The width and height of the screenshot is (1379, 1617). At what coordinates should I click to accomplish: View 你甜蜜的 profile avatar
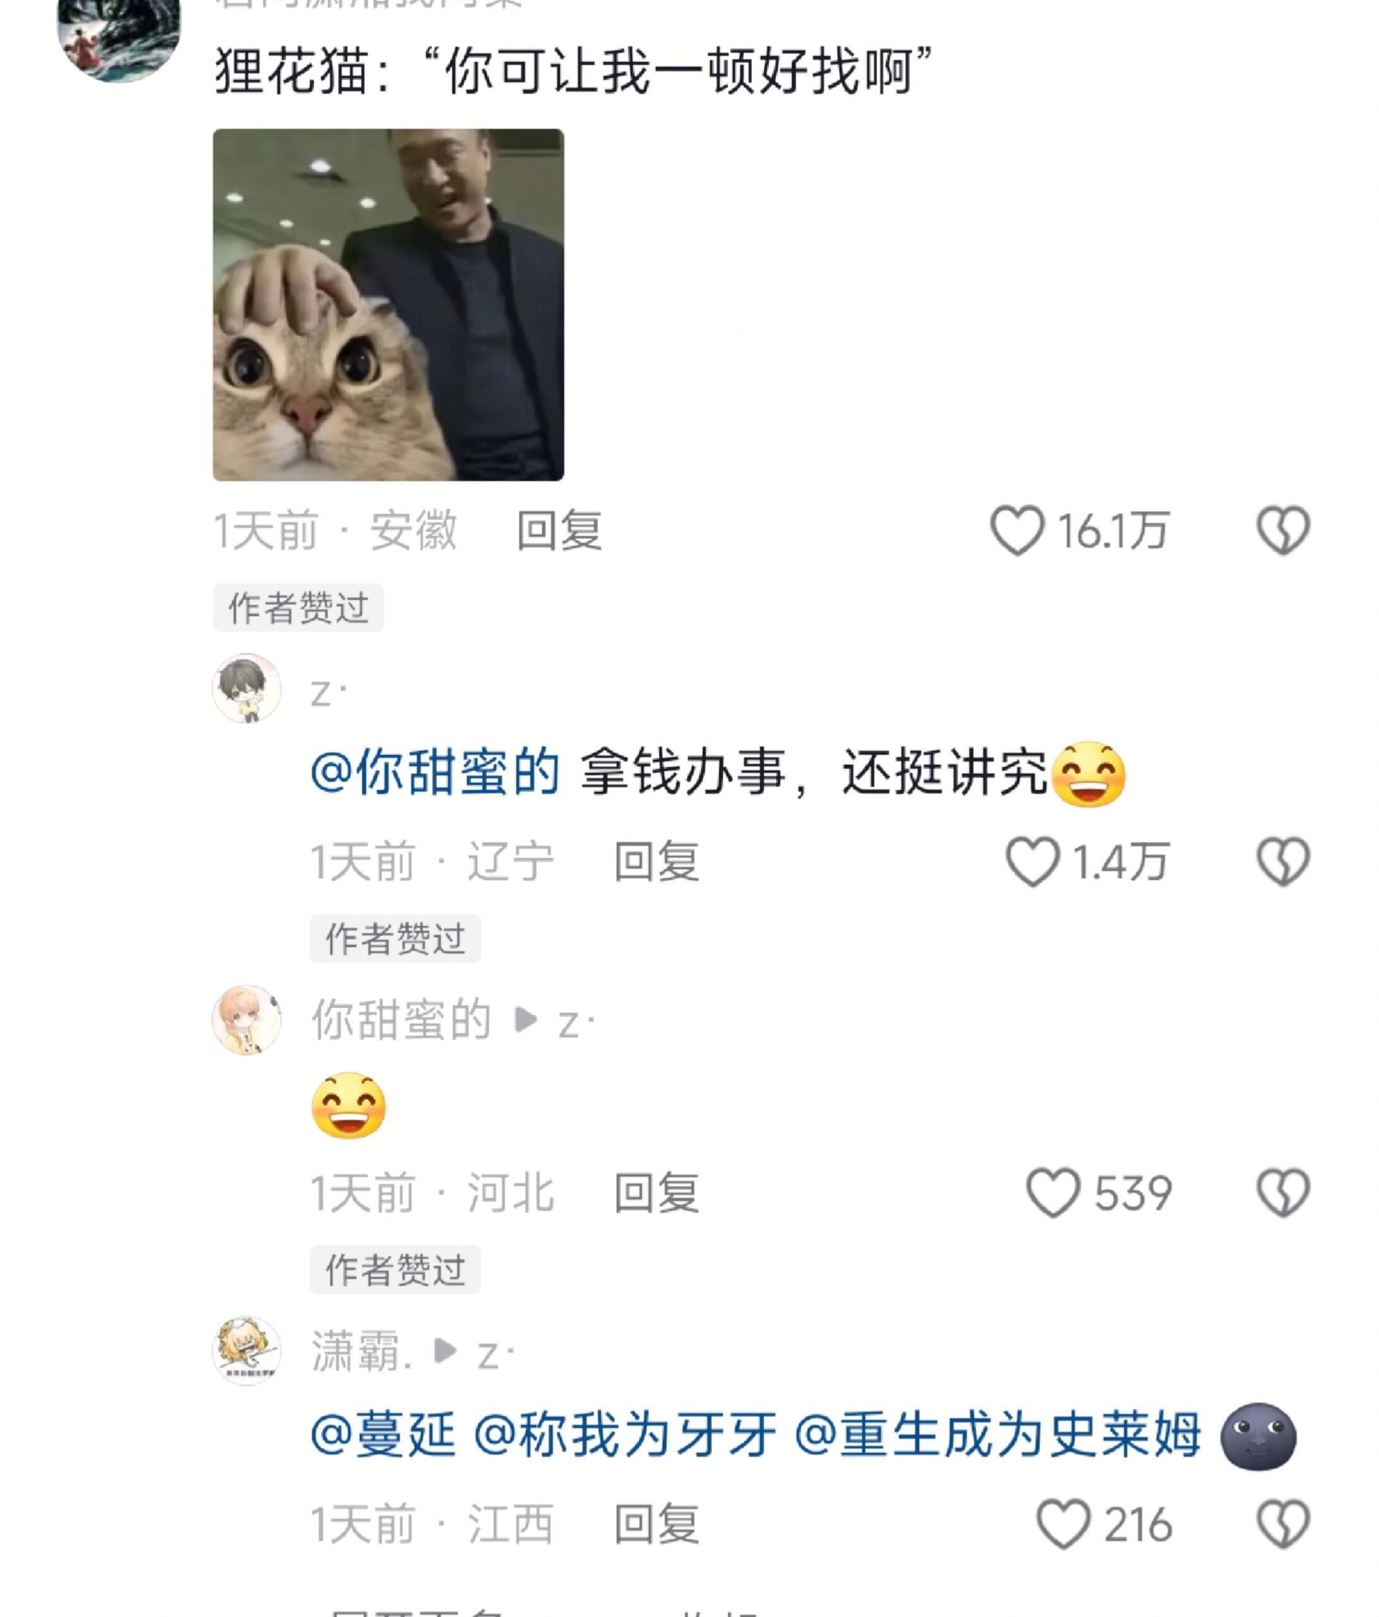tap(246, 1019)
